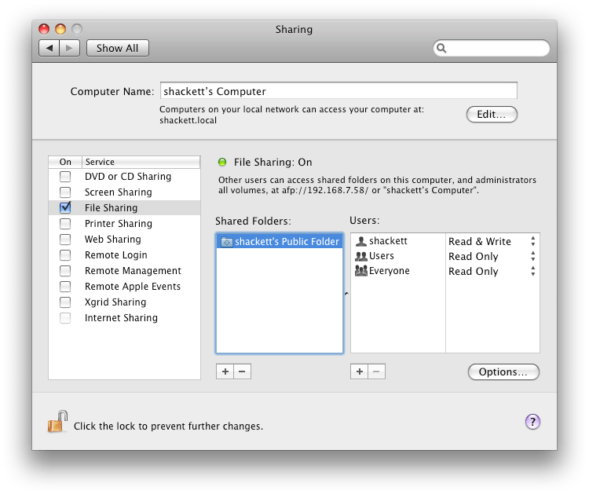Enable Printer Sharing checkbox
Image resolution: width=589 pixels, height=494 pixels.
click(65, 224)
